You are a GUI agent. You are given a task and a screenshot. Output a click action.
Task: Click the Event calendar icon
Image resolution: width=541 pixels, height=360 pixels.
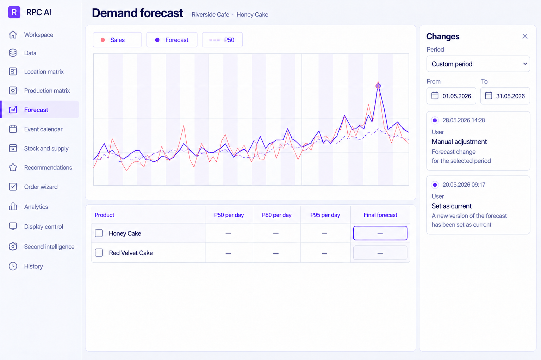click(x=13, y=129)
